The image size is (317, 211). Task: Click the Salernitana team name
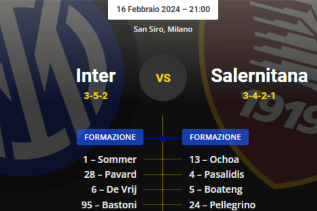(260, 76)
